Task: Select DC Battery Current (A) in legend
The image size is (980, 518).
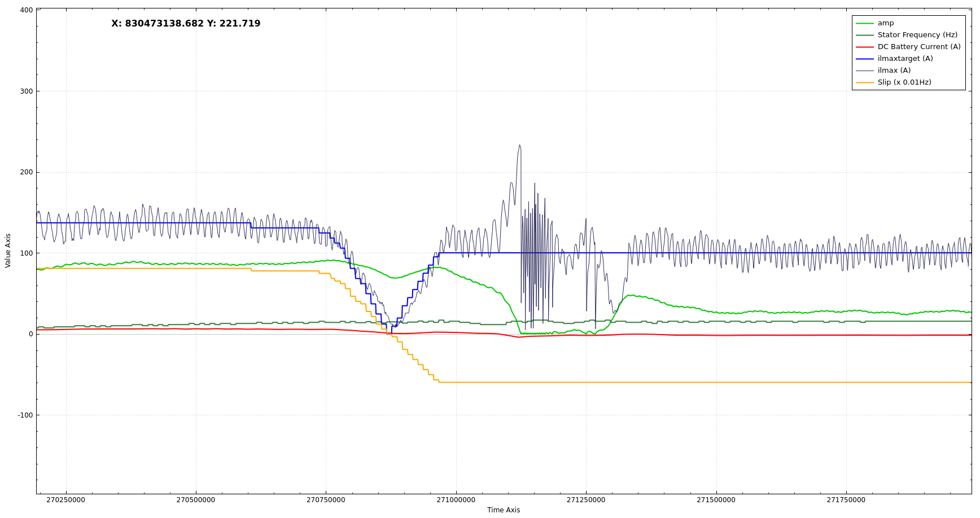Action: [x=918, y=47]
